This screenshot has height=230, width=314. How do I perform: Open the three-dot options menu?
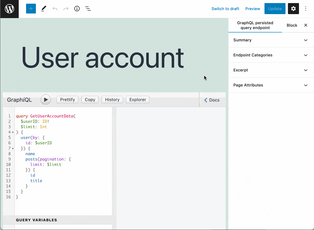point(306,9)
